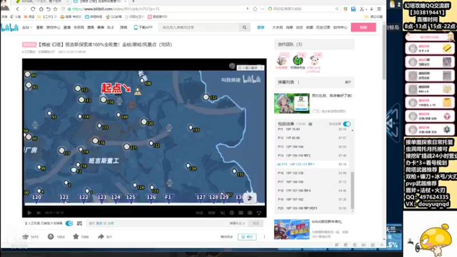457x257 pixels.
Task: Enter player fullscreen mode
Action: tap(259, 212)
